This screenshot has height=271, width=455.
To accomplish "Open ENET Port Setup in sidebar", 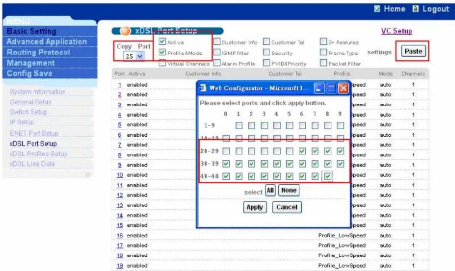I will click(34, 133).
